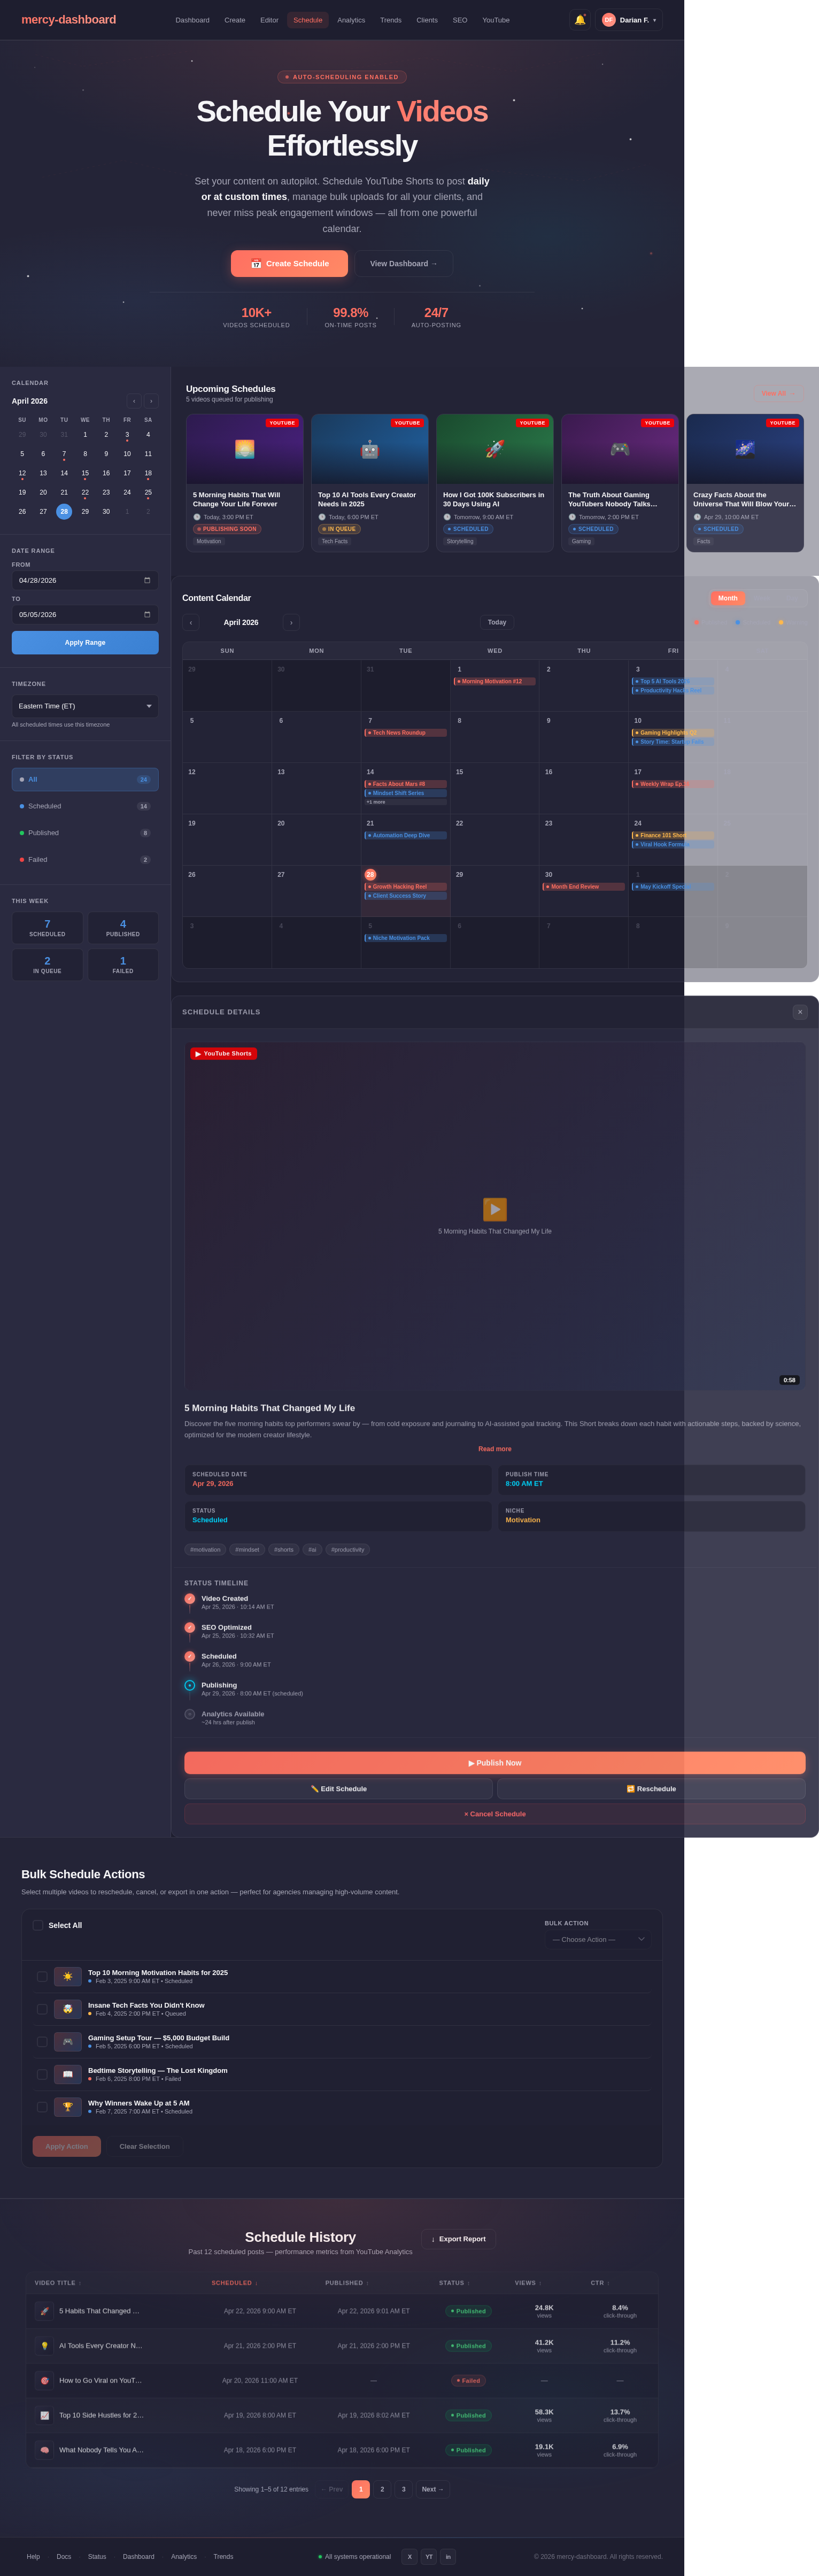Select the Analytics nav item
Image resolution: width=819 pixels, height=2576 pixels.
(x=351, y=20)
